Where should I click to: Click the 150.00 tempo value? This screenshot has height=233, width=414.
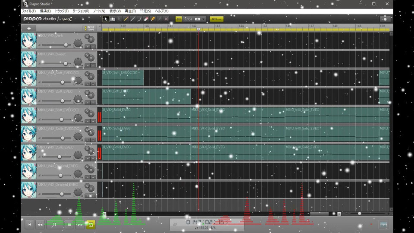[203, 228]
